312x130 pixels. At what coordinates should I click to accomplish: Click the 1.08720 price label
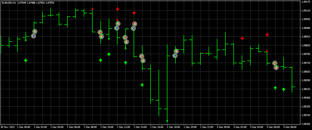[306, 63]
